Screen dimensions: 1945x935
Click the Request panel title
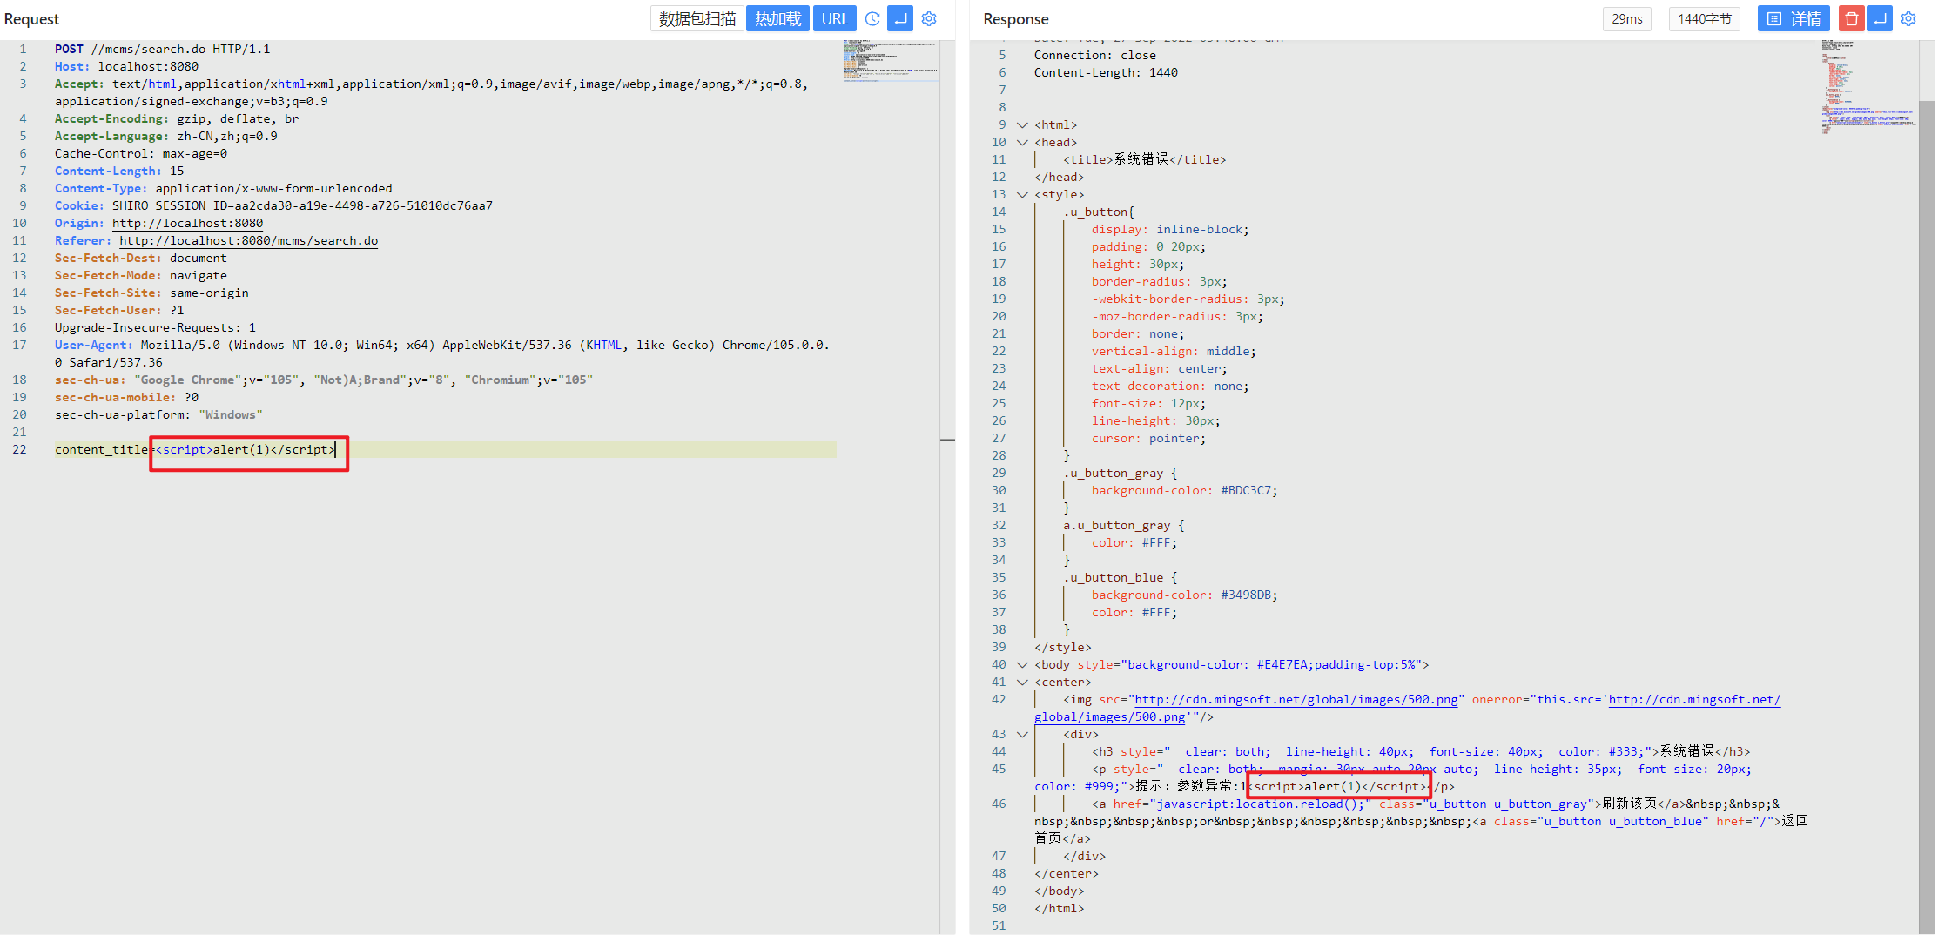pyautogui.click(x=31, y=18)
